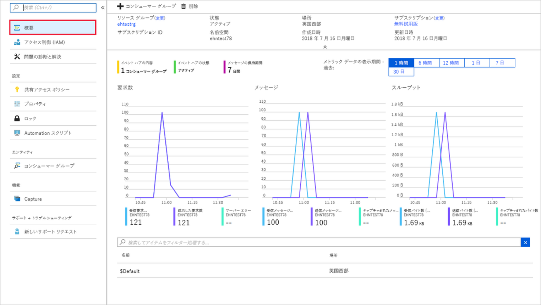Open 共有アクセス ポリシー key icon
The height and width of the screenshot is (305, 541).
[x=17, y=89]
